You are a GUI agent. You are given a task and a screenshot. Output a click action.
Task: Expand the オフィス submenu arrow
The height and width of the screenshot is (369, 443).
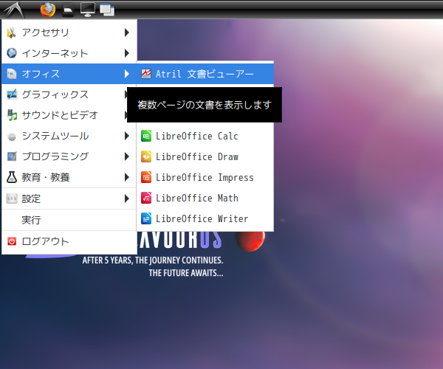(127, 74)
